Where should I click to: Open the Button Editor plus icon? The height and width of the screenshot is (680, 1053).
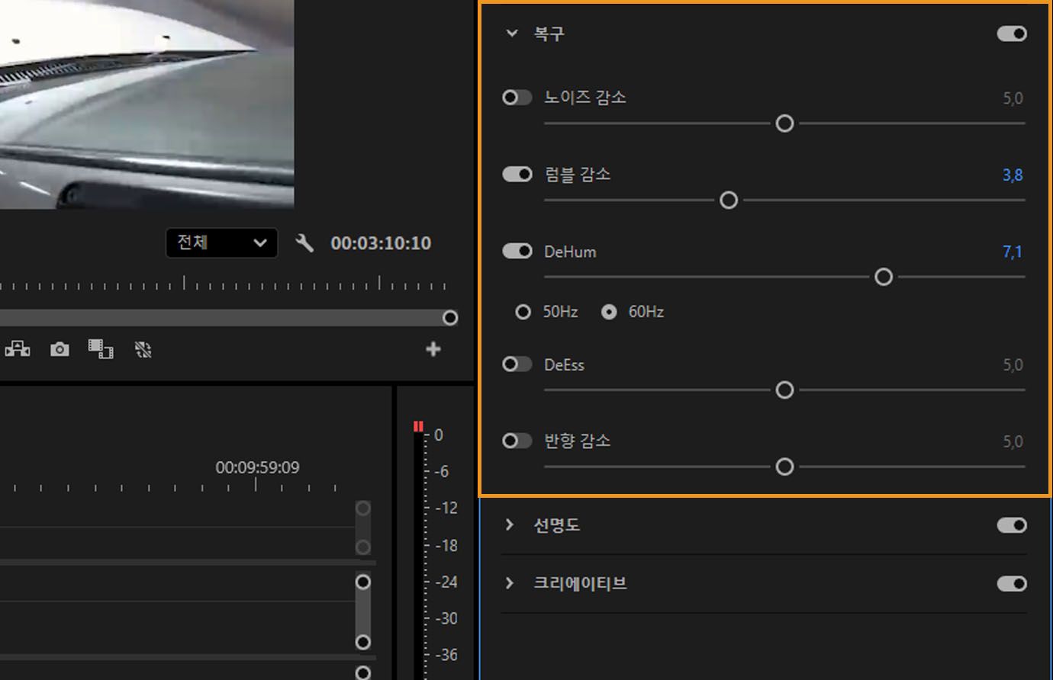[x=433, y=349]
